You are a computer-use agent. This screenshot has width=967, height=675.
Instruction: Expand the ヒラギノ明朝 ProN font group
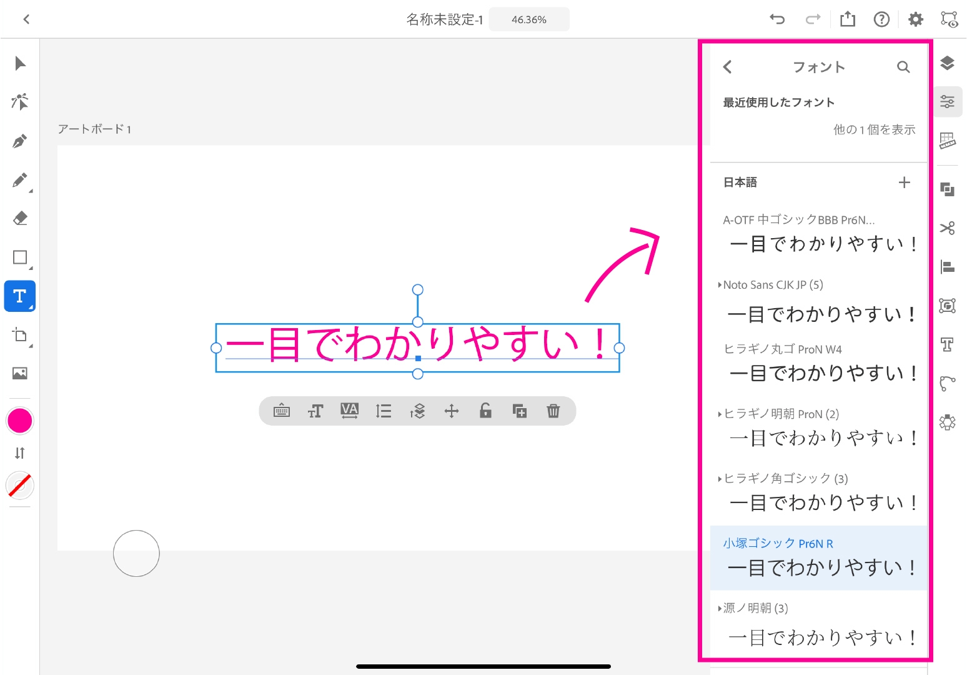pos(720,414)
